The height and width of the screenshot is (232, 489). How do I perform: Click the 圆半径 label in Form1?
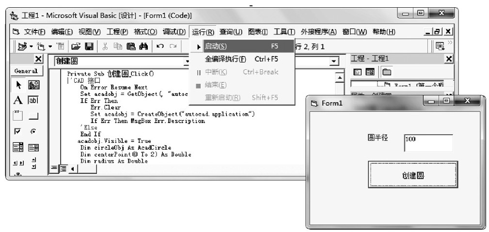378,138
